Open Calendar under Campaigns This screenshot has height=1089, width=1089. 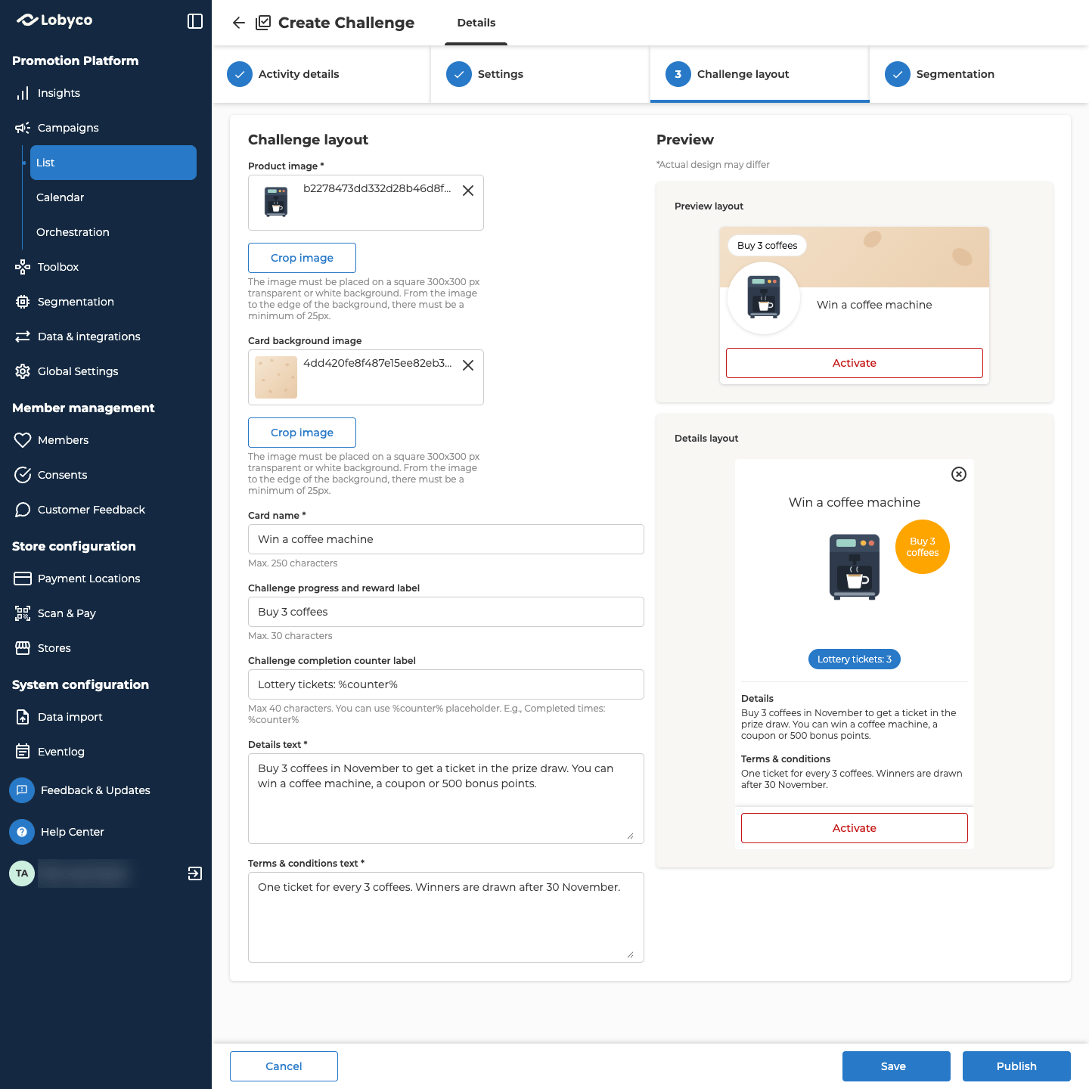(113, 197)
